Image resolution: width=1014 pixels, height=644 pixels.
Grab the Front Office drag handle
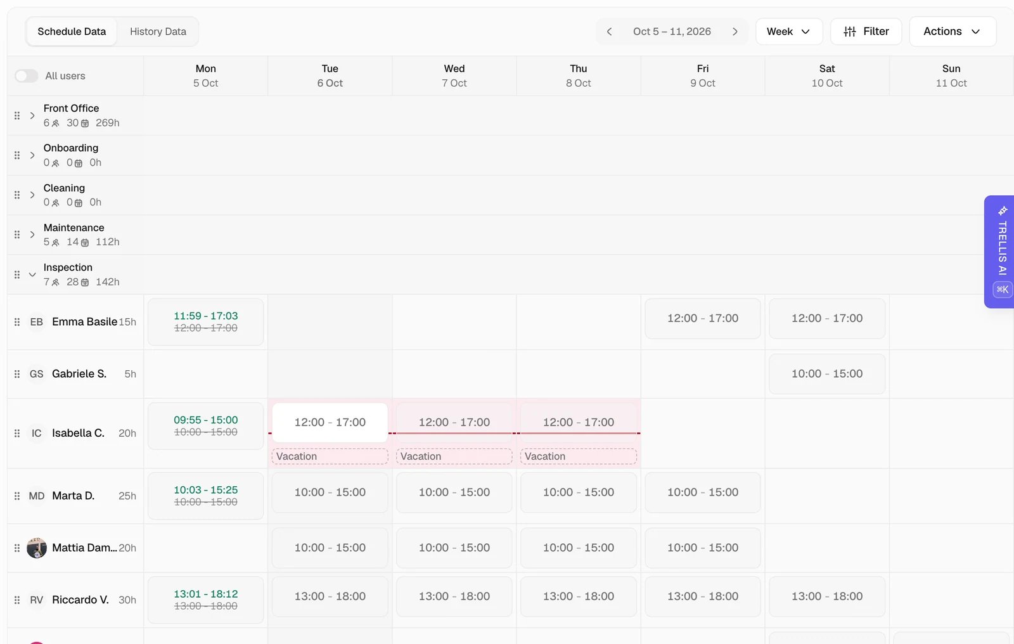pos(17,115)
